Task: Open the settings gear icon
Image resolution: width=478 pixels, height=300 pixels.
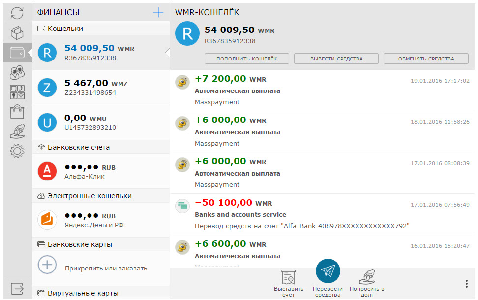Action: pyautogui.click(x=17, y=151)
